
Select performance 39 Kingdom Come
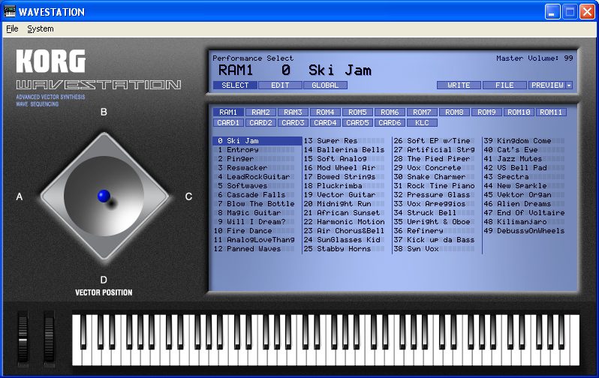pos(528,141)
